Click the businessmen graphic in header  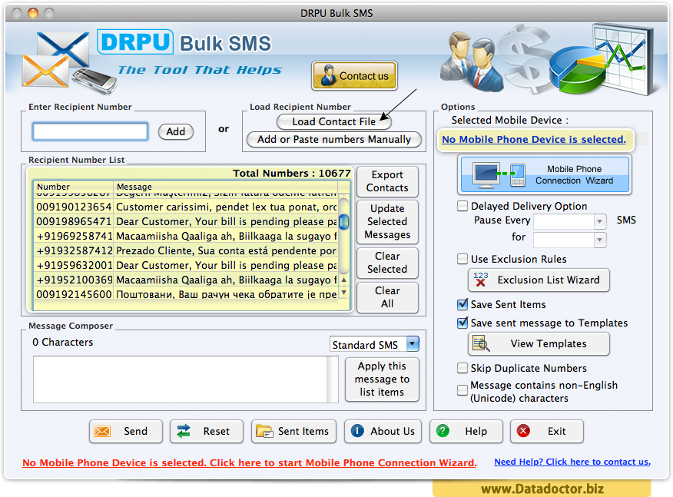pos(472,62)
